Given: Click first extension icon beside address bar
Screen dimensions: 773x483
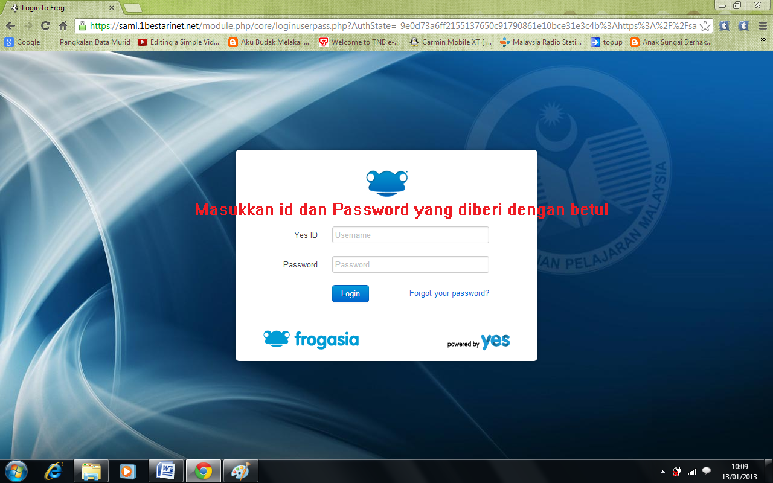Looking at the screenshot, I should tap(724, 26).
